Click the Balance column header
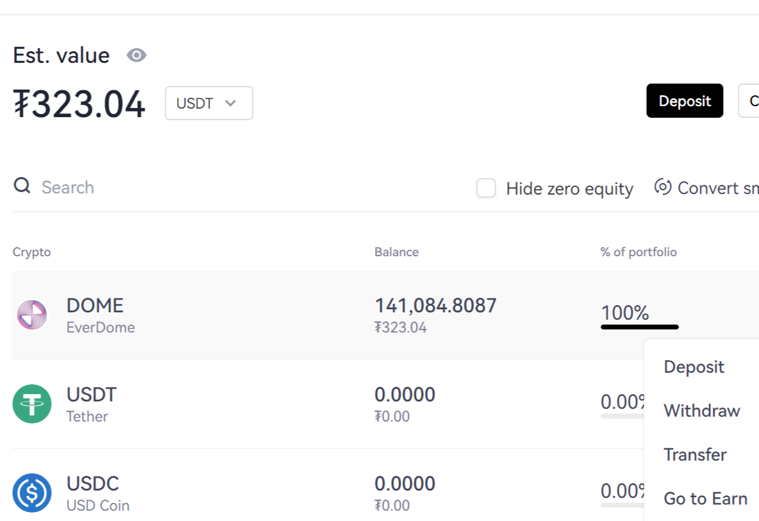Image resolution: width=759 pixels, height=521 pixels. [396, 252]
